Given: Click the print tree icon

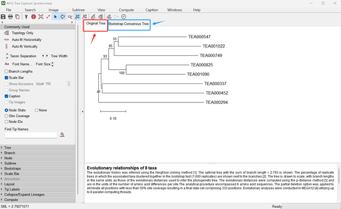Looking at the screenshot, I should point(10,17).
